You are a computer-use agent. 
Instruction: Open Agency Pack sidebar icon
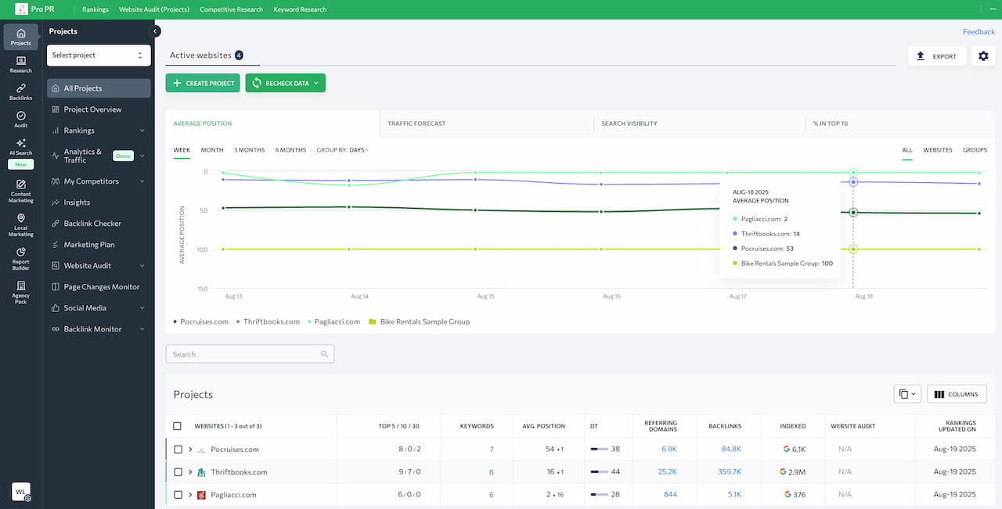20,292
